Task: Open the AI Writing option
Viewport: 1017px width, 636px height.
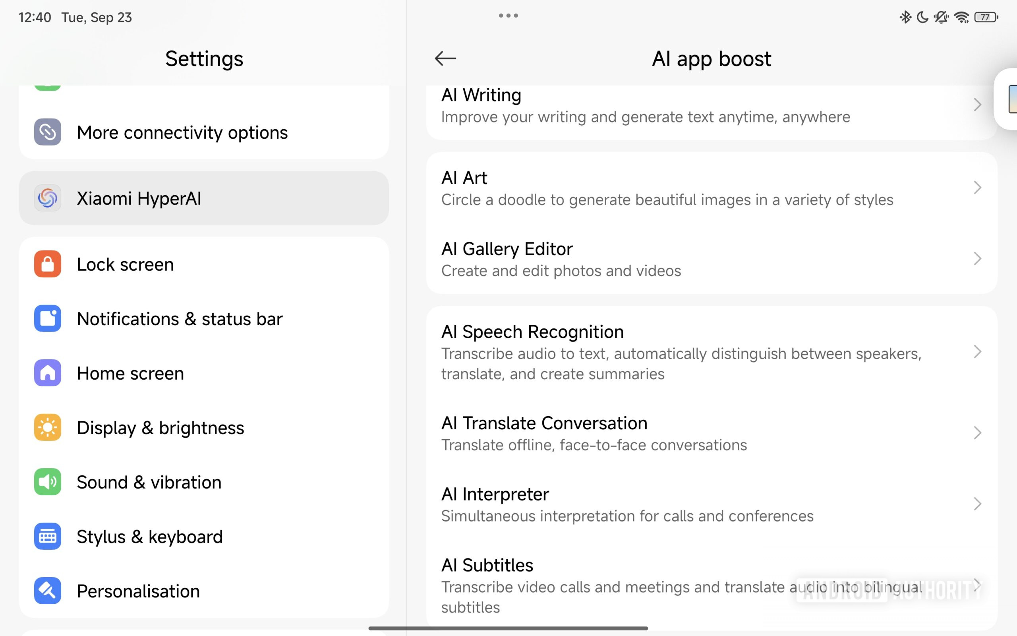Action: pos(673,106)
